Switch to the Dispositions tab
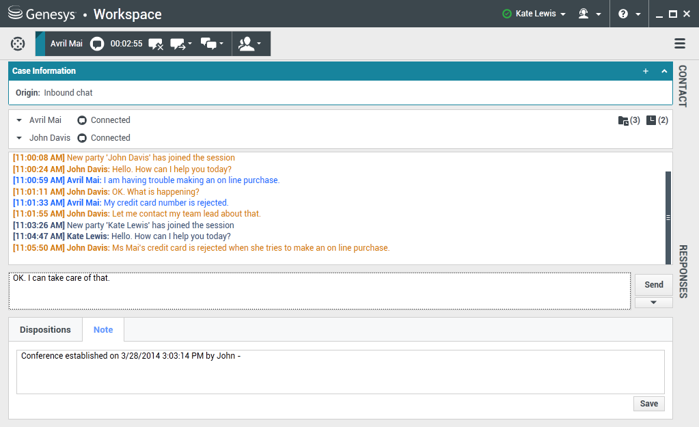 click(45, 329)
